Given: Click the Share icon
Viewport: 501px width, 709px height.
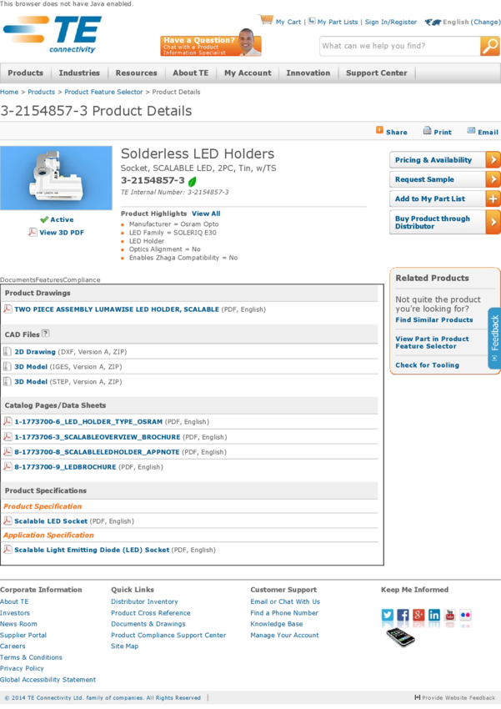Looking at the screenshot, I should (379, 130).
